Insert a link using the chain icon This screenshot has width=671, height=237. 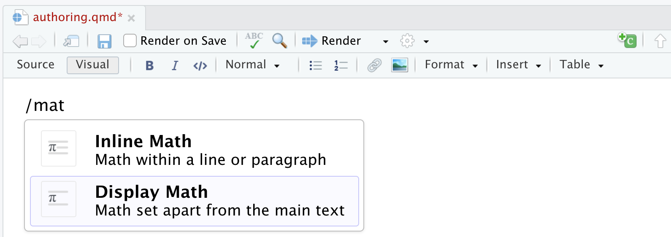coord(374,65)
